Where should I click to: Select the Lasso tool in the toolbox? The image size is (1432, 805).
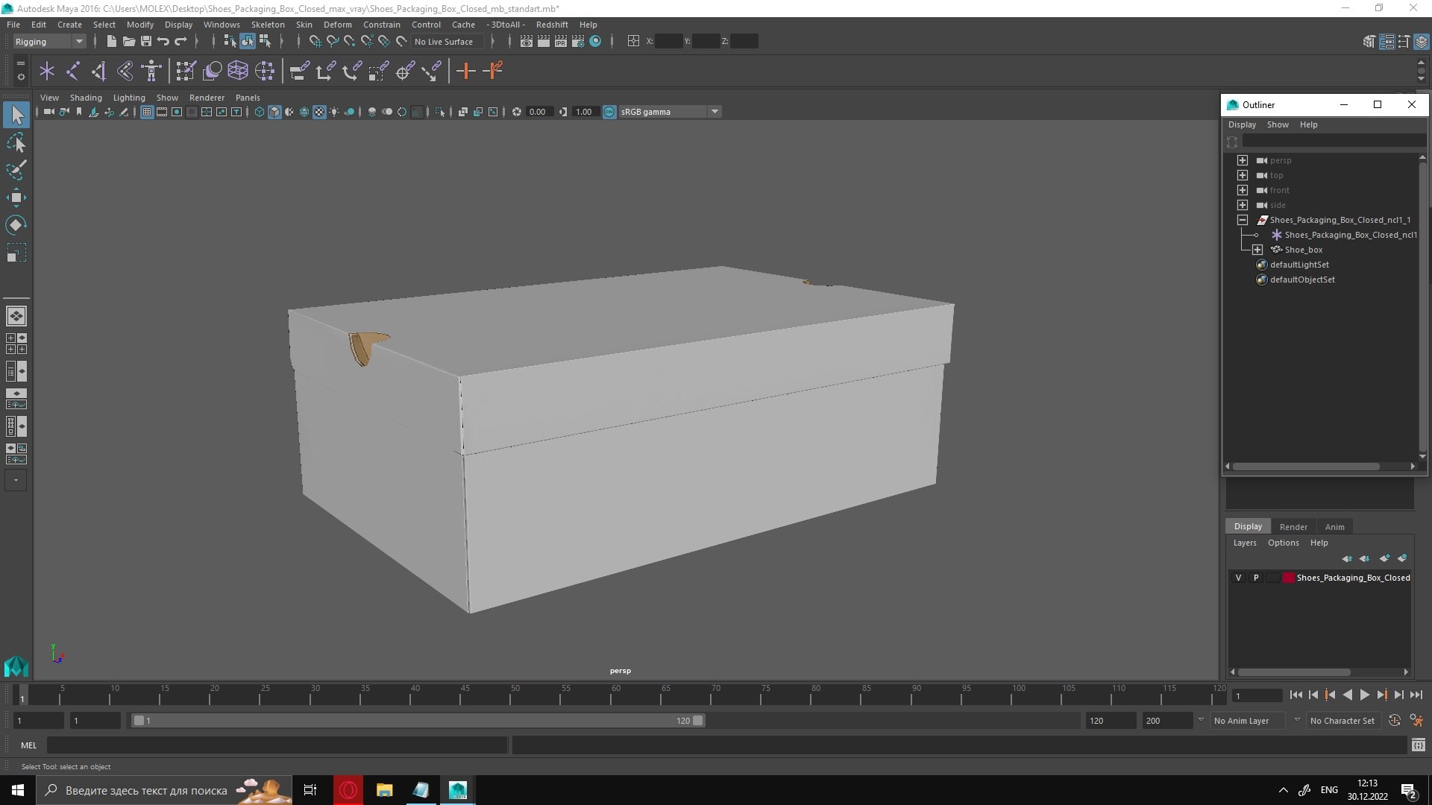click(16, 142)
